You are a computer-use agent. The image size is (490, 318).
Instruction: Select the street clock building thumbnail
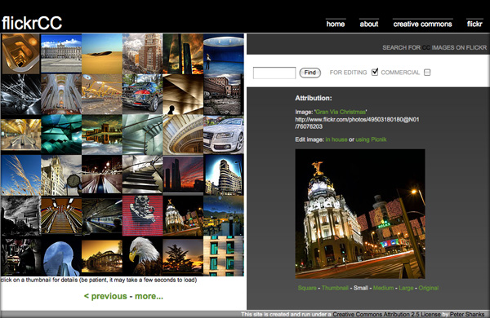click(x=61, y=175)
